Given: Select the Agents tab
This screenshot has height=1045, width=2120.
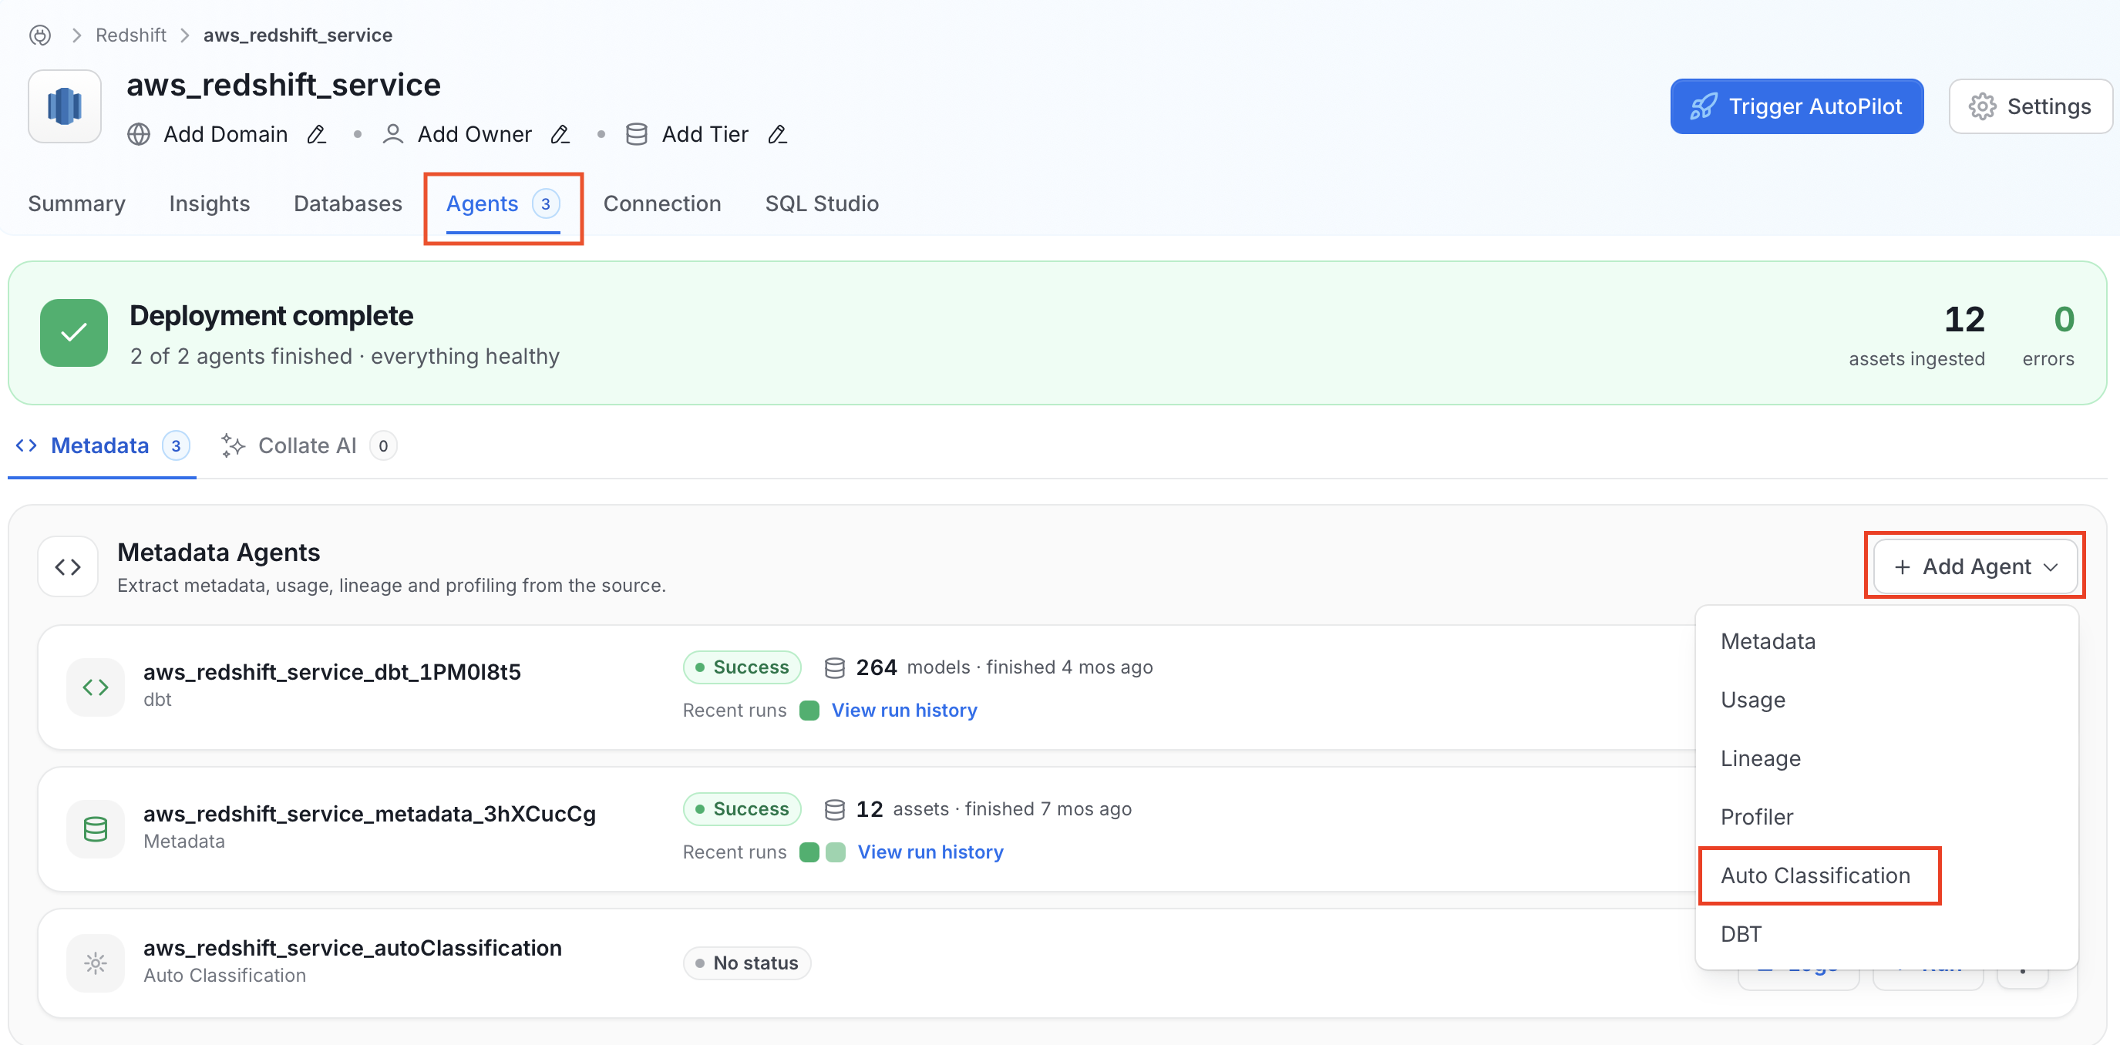Looking at the screenshot, I should [x=503, y=204].
